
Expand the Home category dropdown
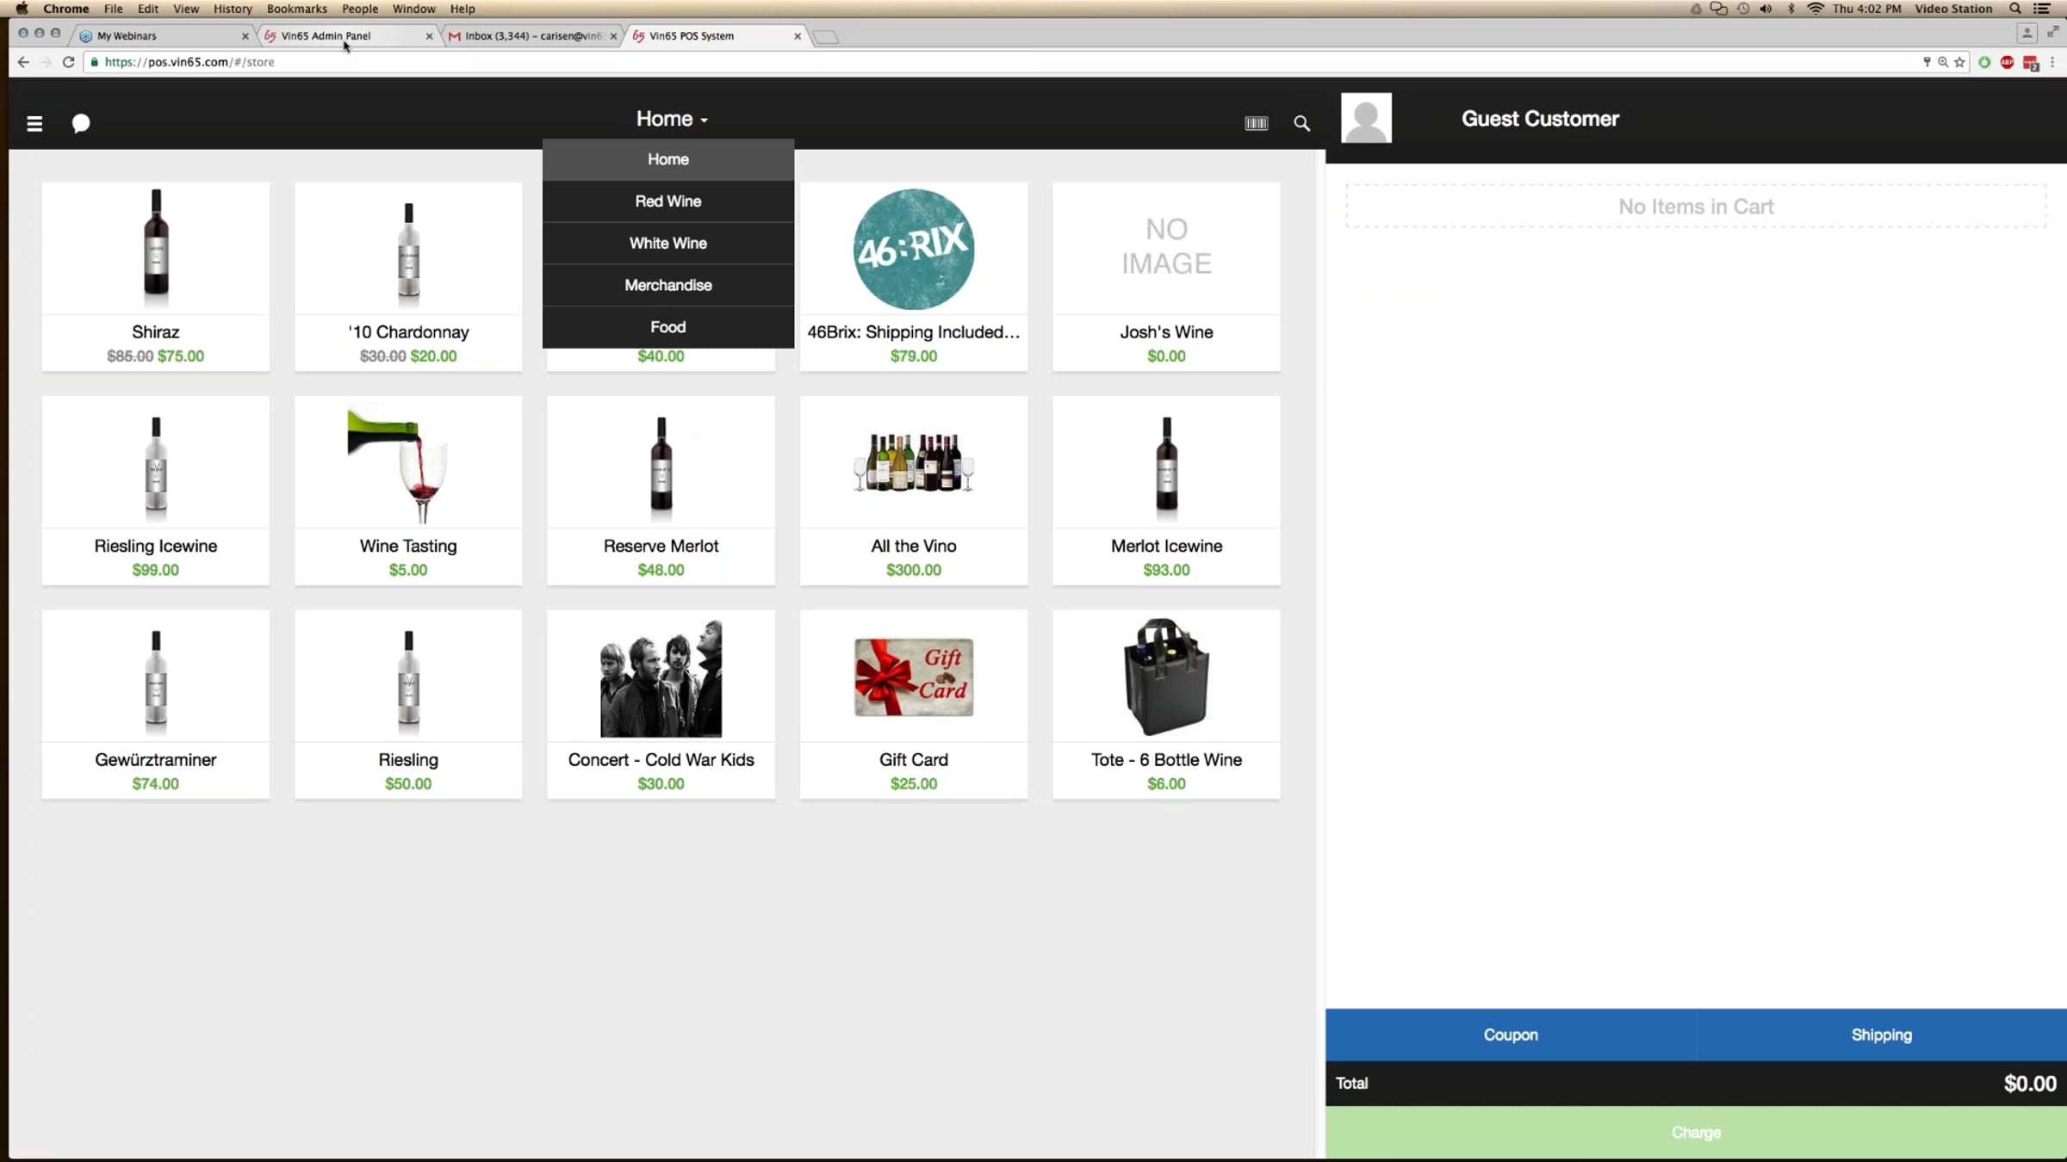point(672,119)
